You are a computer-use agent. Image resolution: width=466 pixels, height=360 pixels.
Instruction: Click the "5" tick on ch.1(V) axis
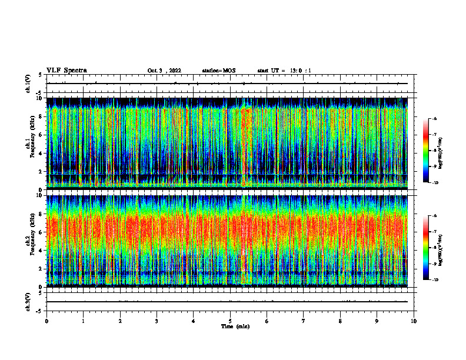pyautogui.click(x=41, y=75)
